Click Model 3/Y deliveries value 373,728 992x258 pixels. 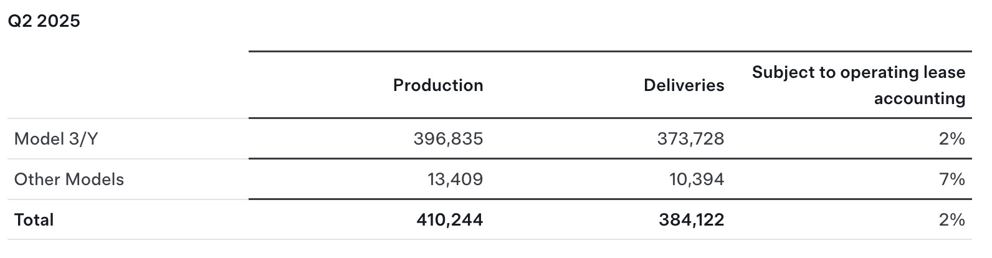(690, 139)
